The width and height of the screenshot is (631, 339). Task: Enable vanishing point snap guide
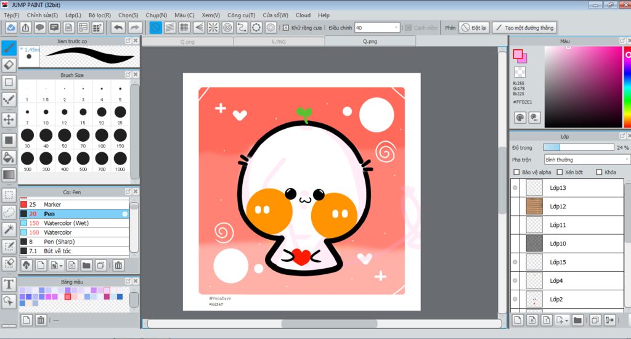[199, 28]
